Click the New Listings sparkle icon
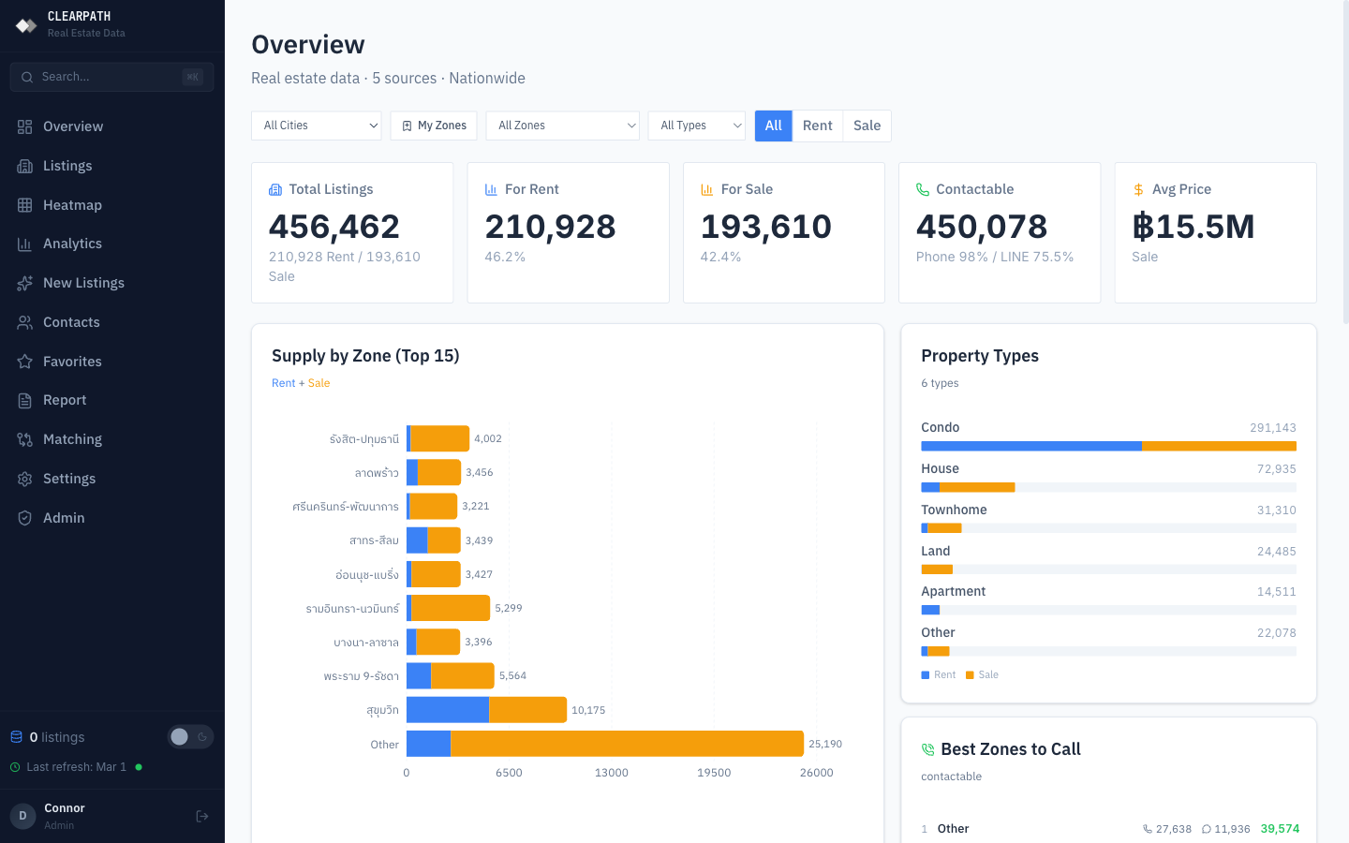1349x843 pixels. (x=25, y=284)
